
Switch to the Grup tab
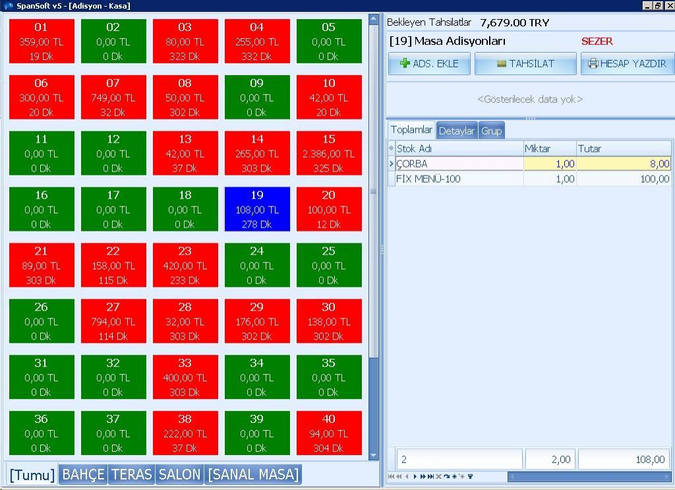(491, 131)
